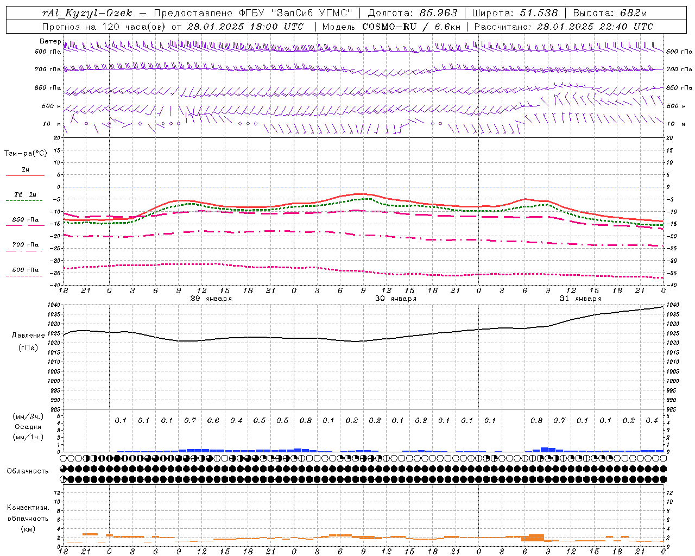Click the 850 гПа entry in temperature legend
The image size is (695, 556).
click(25, 220)
